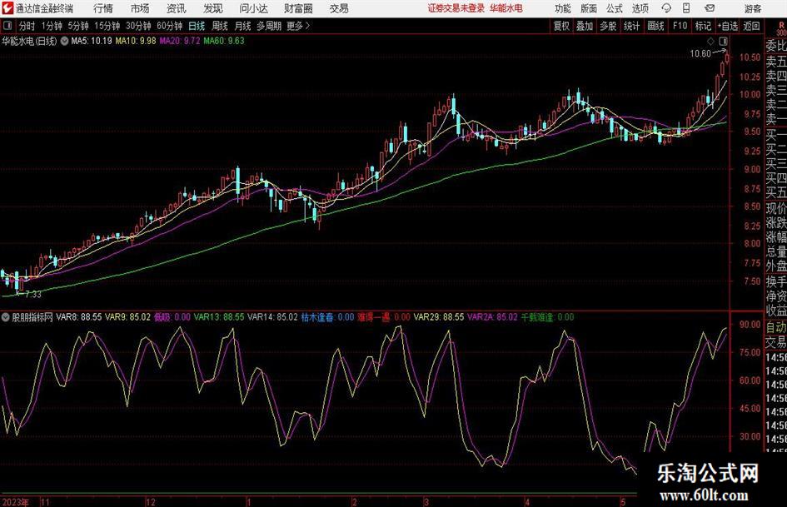Image resolution: width=787 pixels, height=507 pixels.
Task: Click the 叠加 overlay button
Action: pyautogui.click(x=585, y=26)
